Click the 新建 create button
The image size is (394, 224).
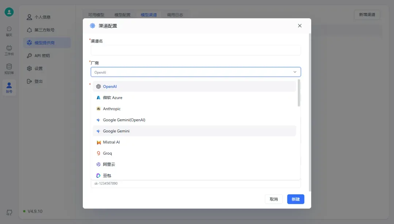295,199
